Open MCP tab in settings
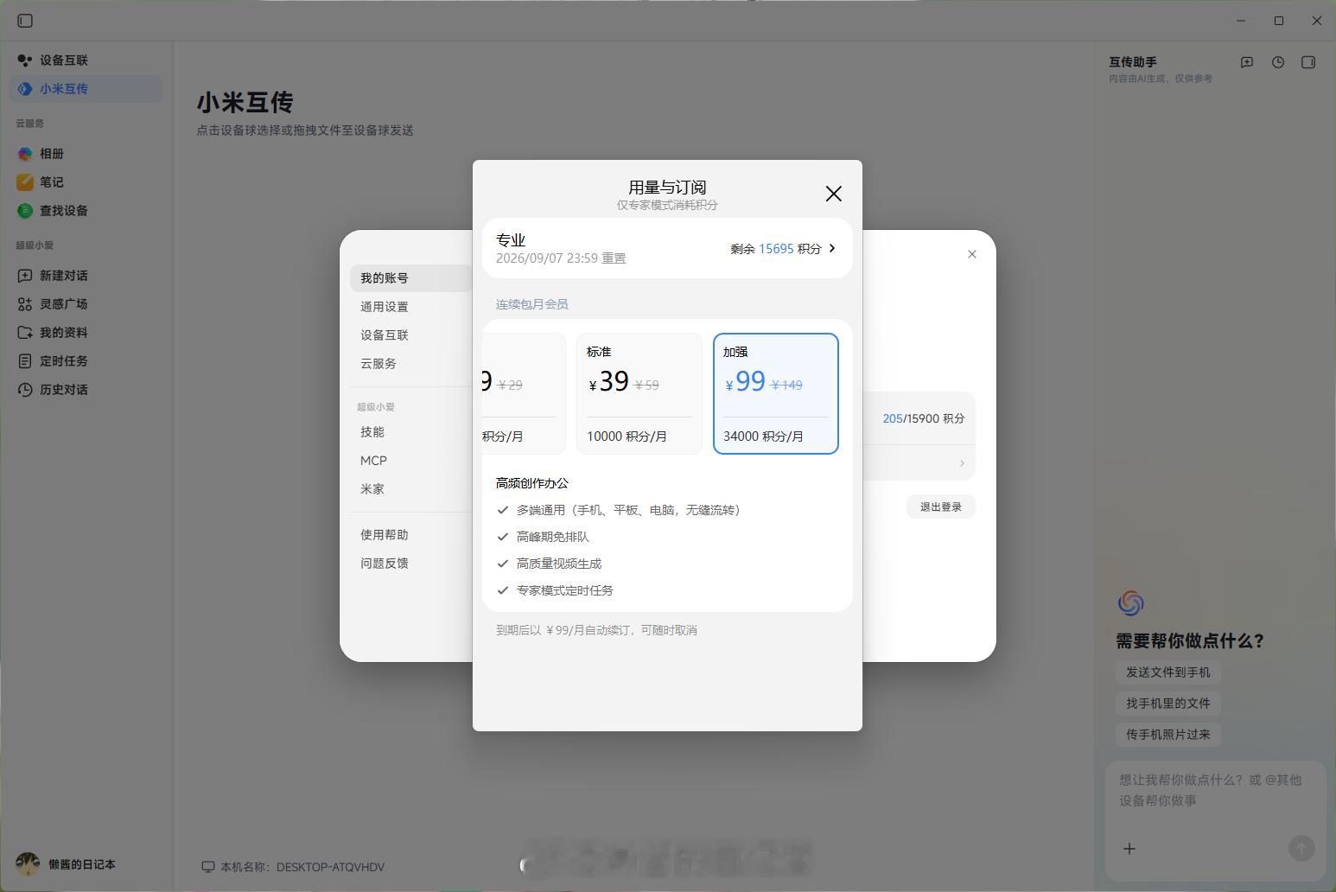 coord(411,461)
